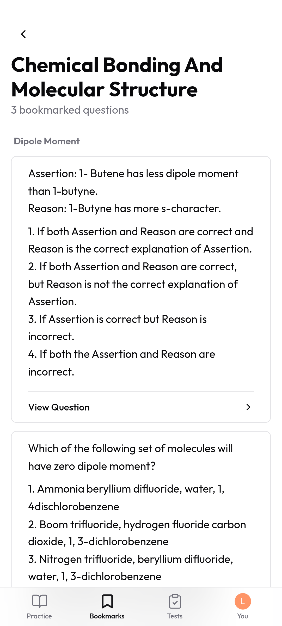This screenshot has height=626, width=282.
Task: Go to the You tab label
Action: (x=243, y=616)
